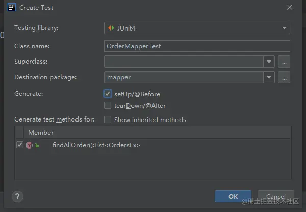Image resolution: width=306 pixels, height=212 pixels.
Task: Uncheck the findAllOrder method checkbox
Action: click(x=20, y=145)
